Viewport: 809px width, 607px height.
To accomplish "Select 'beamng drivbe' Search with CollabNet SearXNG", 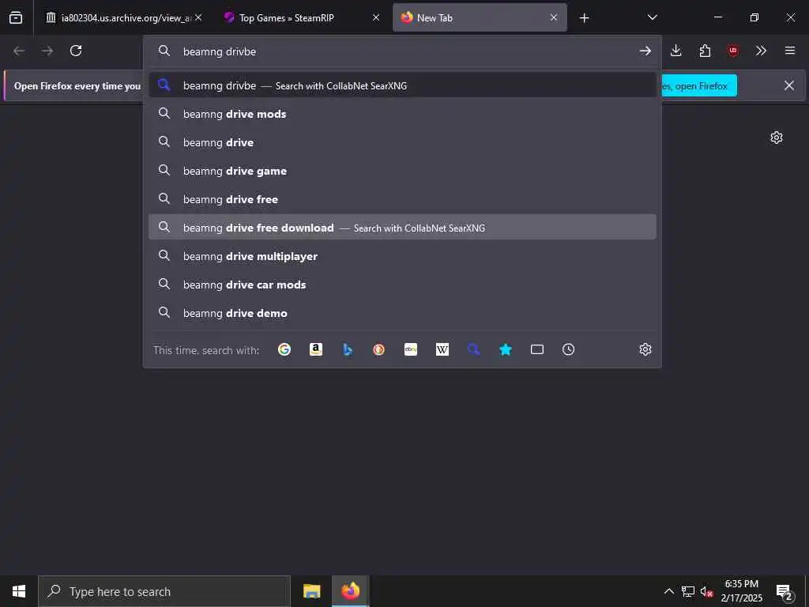I will point(402,85).
